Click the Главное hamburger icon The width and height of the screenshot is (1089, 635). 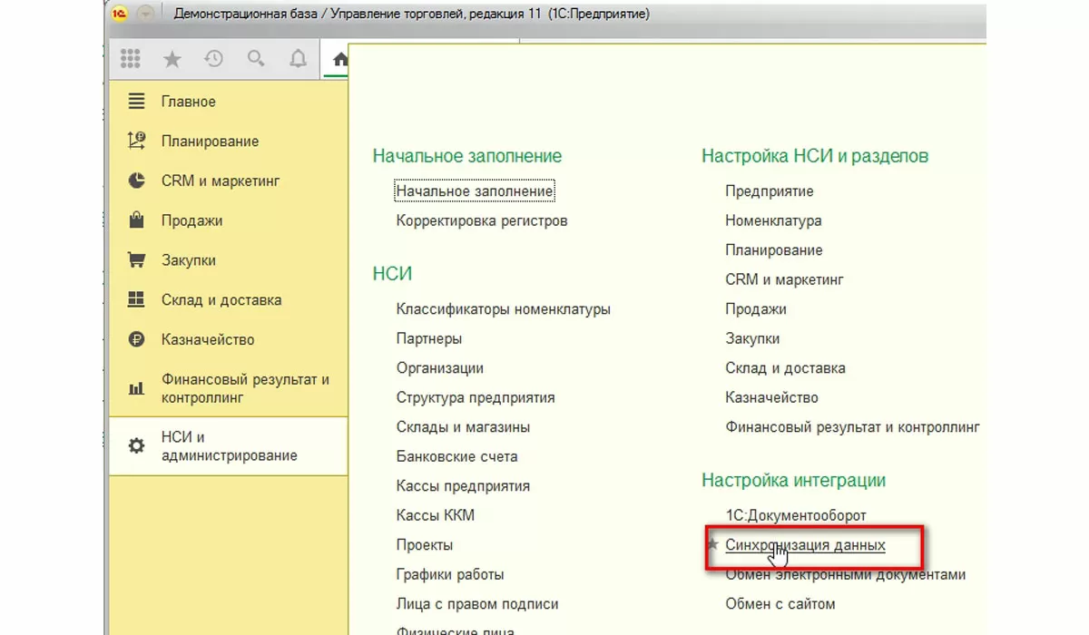click(136, 102)
